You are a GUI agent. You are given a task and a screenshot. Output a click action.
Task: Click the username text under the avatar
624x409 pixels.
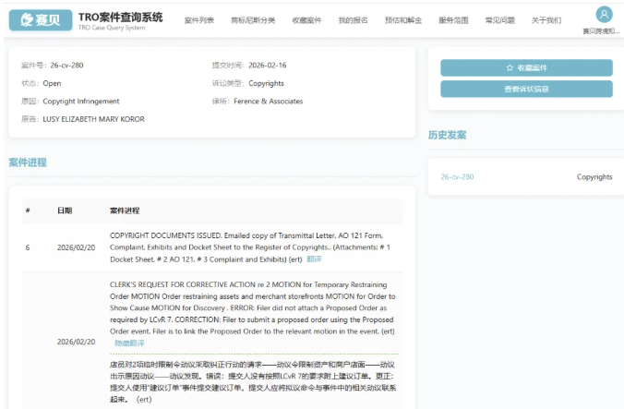pos(604,31)
